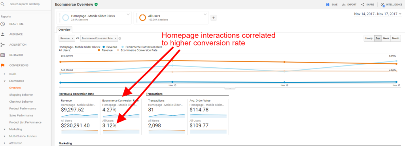Image resolution: width=405 pixels, height=146 pixels.
Task: Click the $9,297.52 revenue value
Action: point(72,110)
